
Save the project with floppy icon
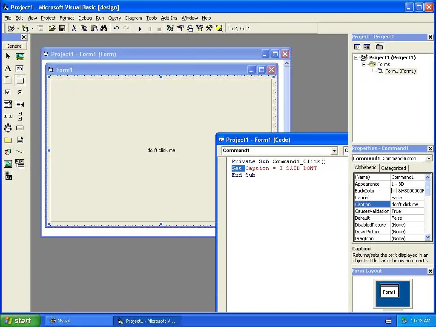62,29
